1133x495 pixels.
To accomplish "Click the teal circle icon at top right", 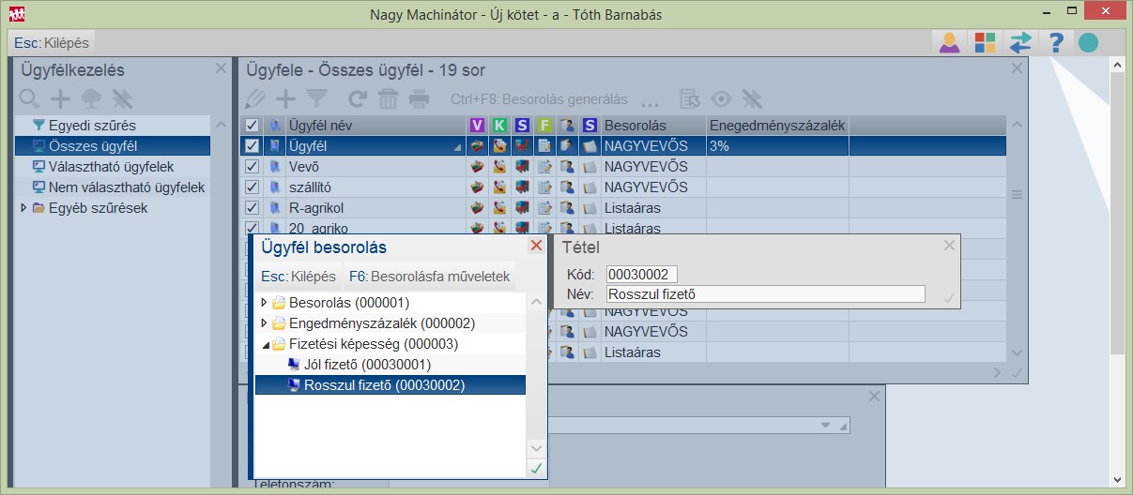I will (1088, 42).
